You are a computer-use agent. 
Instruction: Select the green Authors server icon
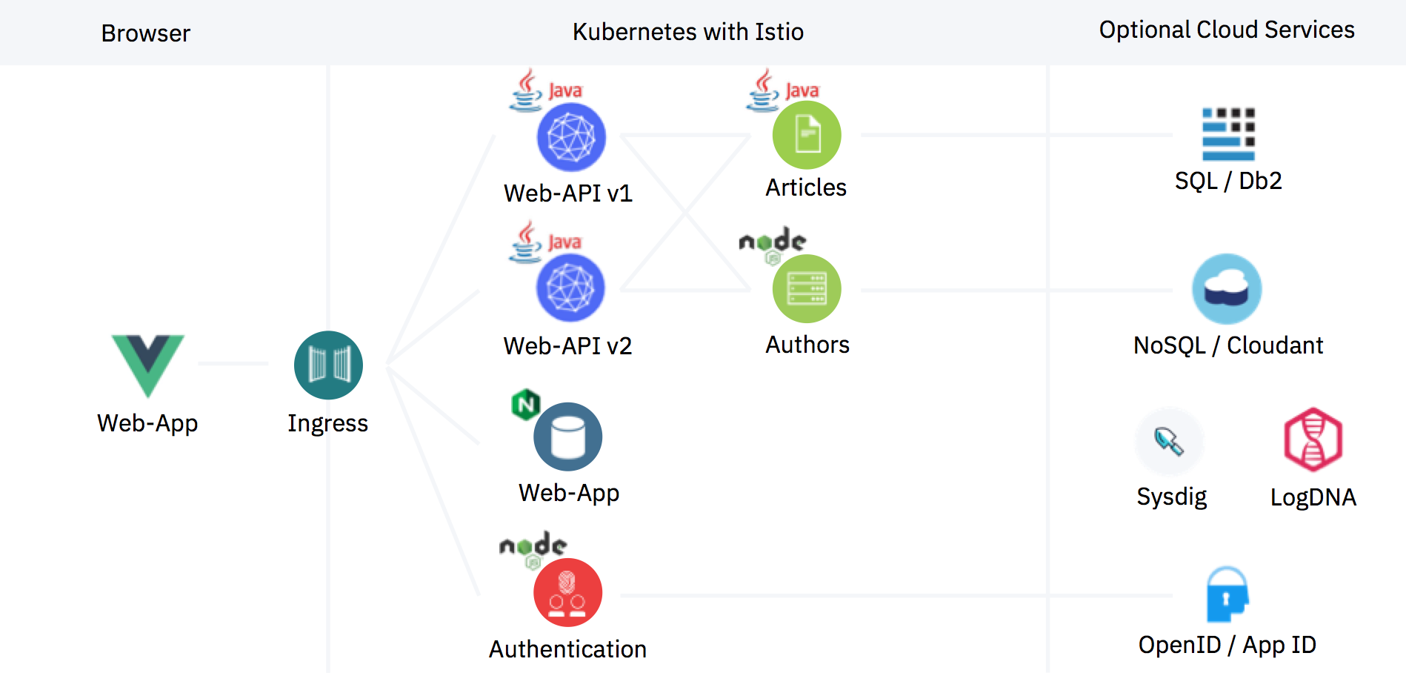(x=807, y=288)
